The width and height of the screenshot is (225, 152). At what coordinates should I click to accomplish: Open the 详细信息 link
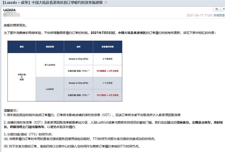coord(219,15)
